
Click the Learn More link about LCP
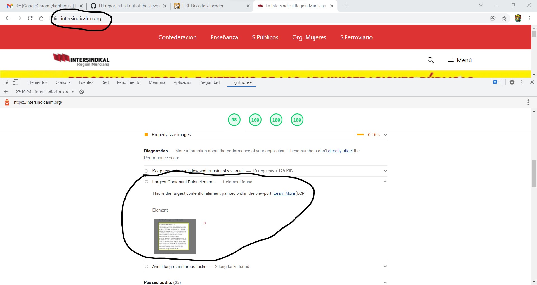coord(284,193)
